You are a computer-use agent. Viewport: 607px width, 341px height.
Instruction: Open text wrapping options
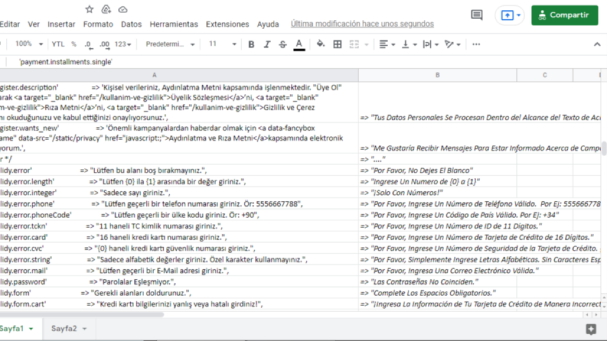point(430,44)
